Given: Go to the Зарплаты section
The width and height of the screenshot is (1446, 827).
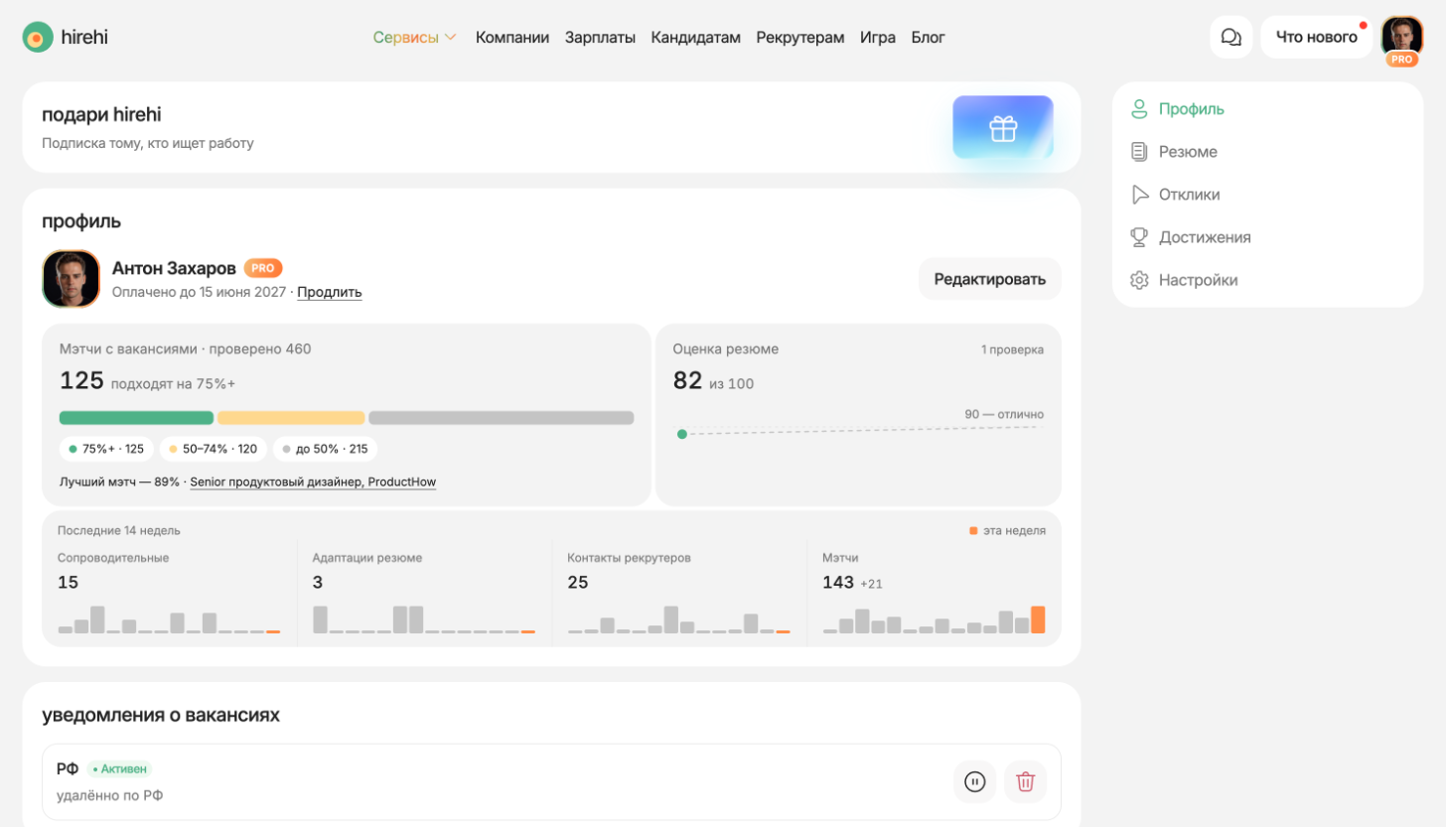Looking at the screenshot, I should tap(600, 38).
